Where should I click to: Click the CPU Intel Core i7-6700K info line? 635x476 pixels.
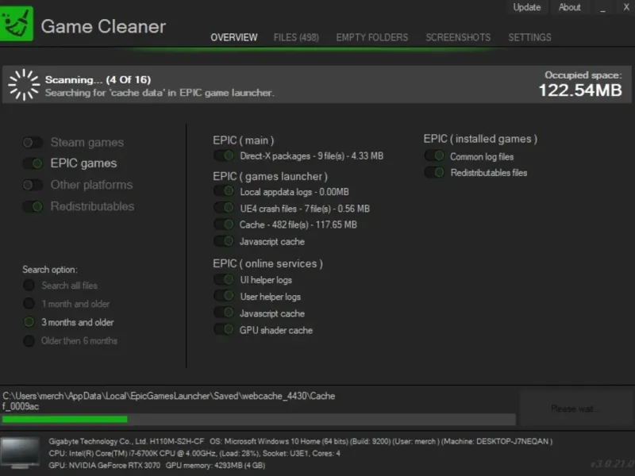point(194,453)
